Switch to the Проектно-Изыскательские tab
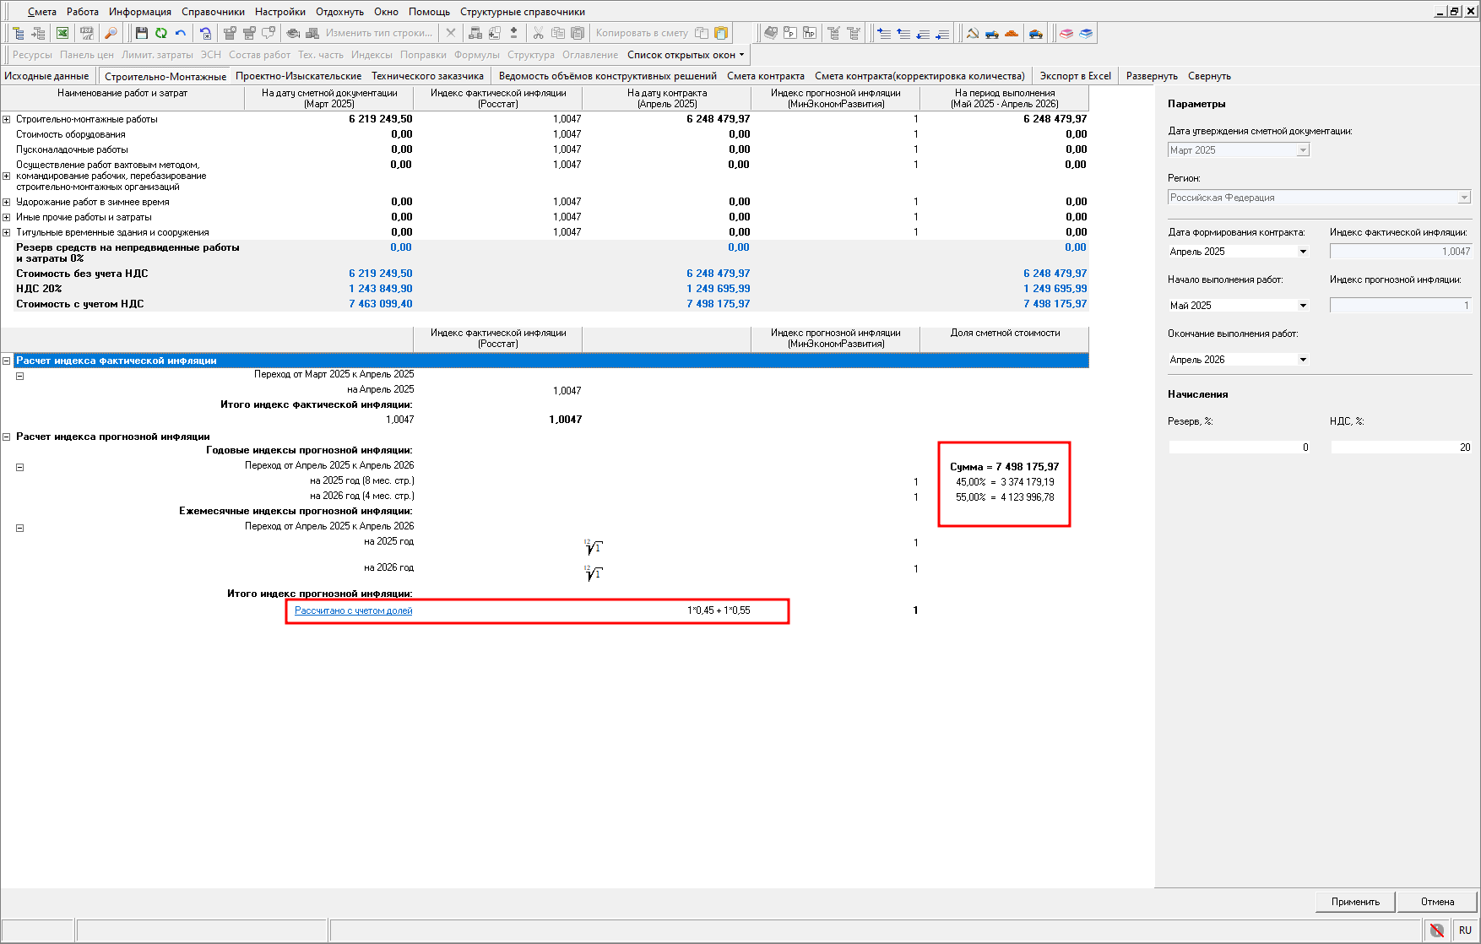 298,76
